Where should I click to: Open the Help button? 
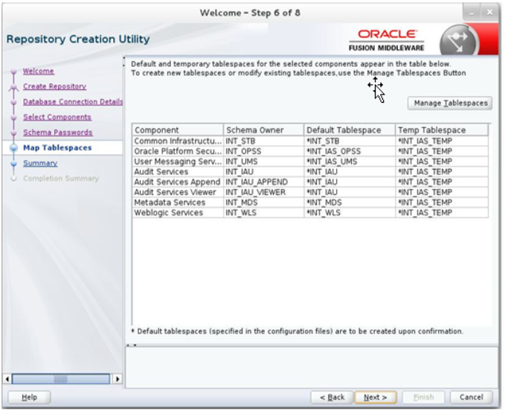tap(29, 397)
